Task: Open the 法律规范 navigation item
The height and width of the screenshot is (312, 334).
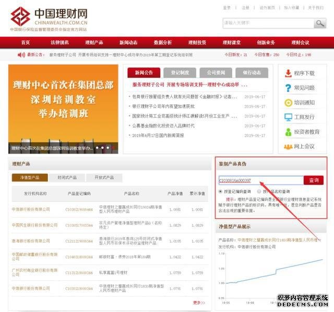Action: [59, 42]
